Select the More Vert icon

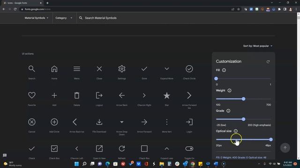click(x=167, y=122)
